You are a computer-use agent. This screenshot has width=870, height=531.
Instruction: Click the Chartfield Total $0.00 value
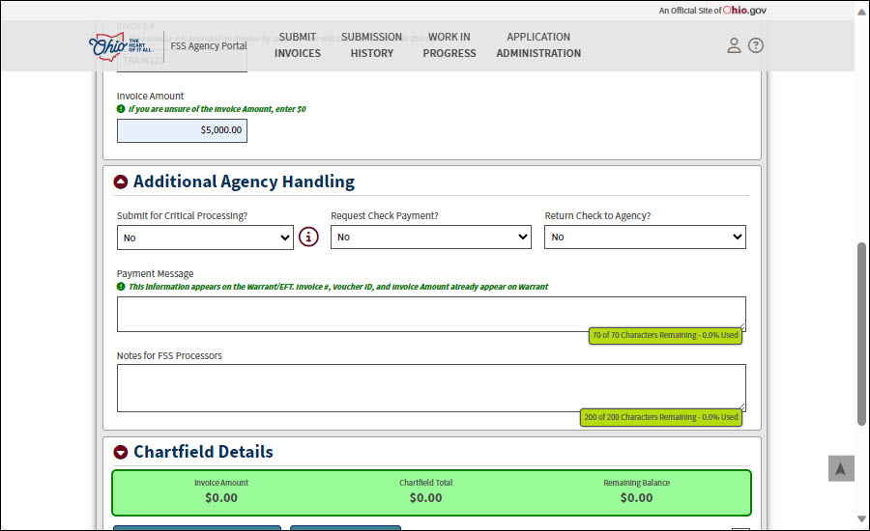(425, 498)
